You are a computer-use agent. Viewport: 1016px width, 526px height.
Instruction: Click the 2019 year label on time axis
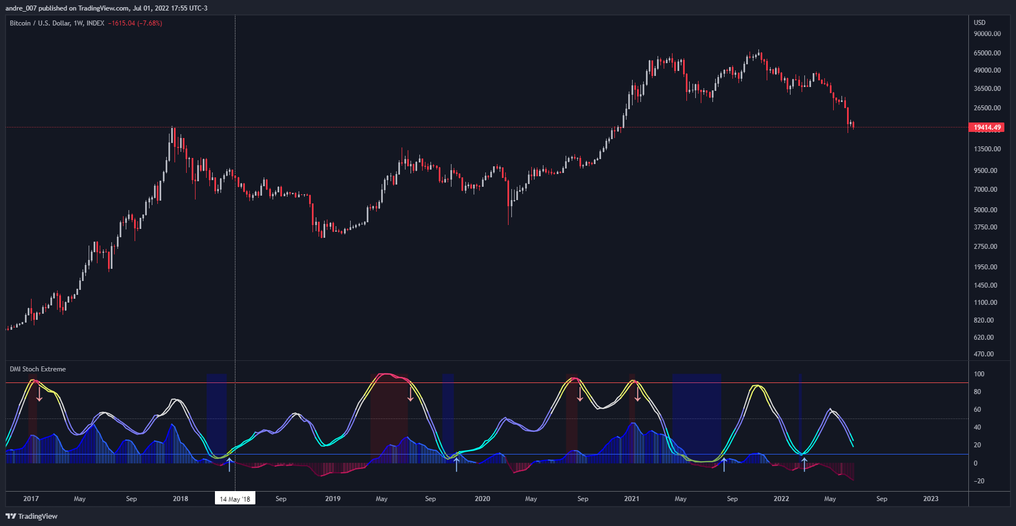pos(333,499)
